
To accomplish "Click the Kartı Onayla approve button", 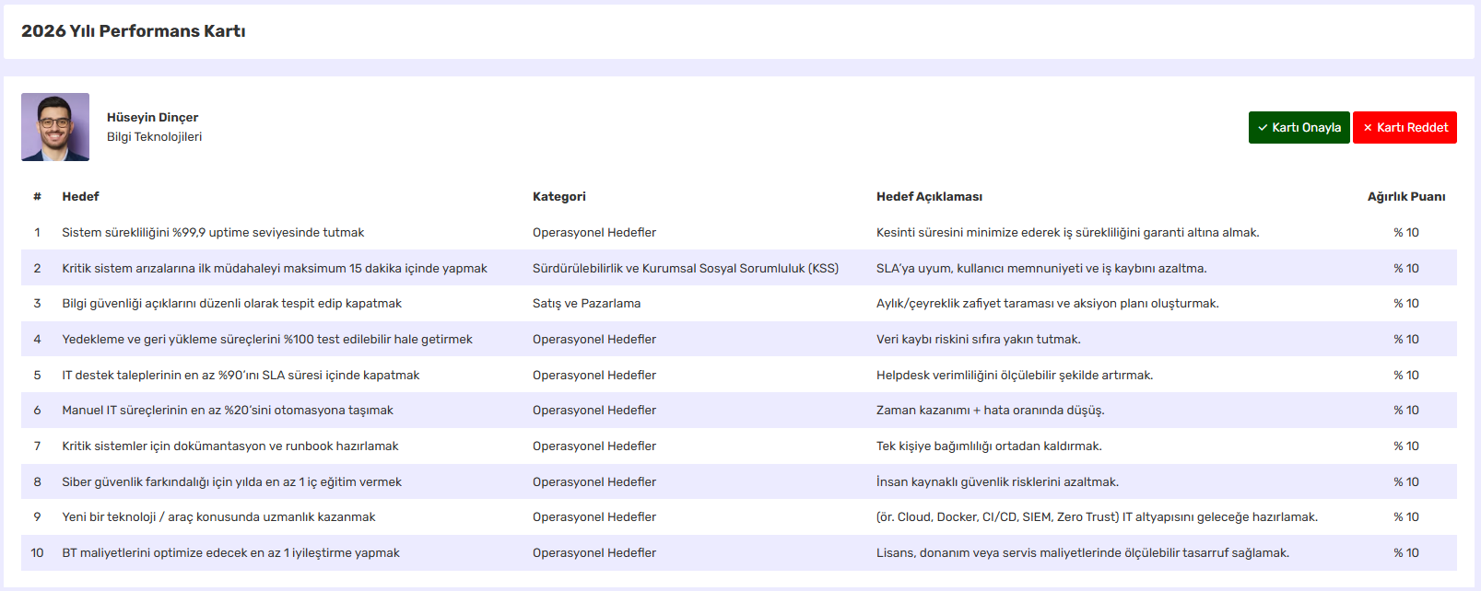I will coord(1299,128).
